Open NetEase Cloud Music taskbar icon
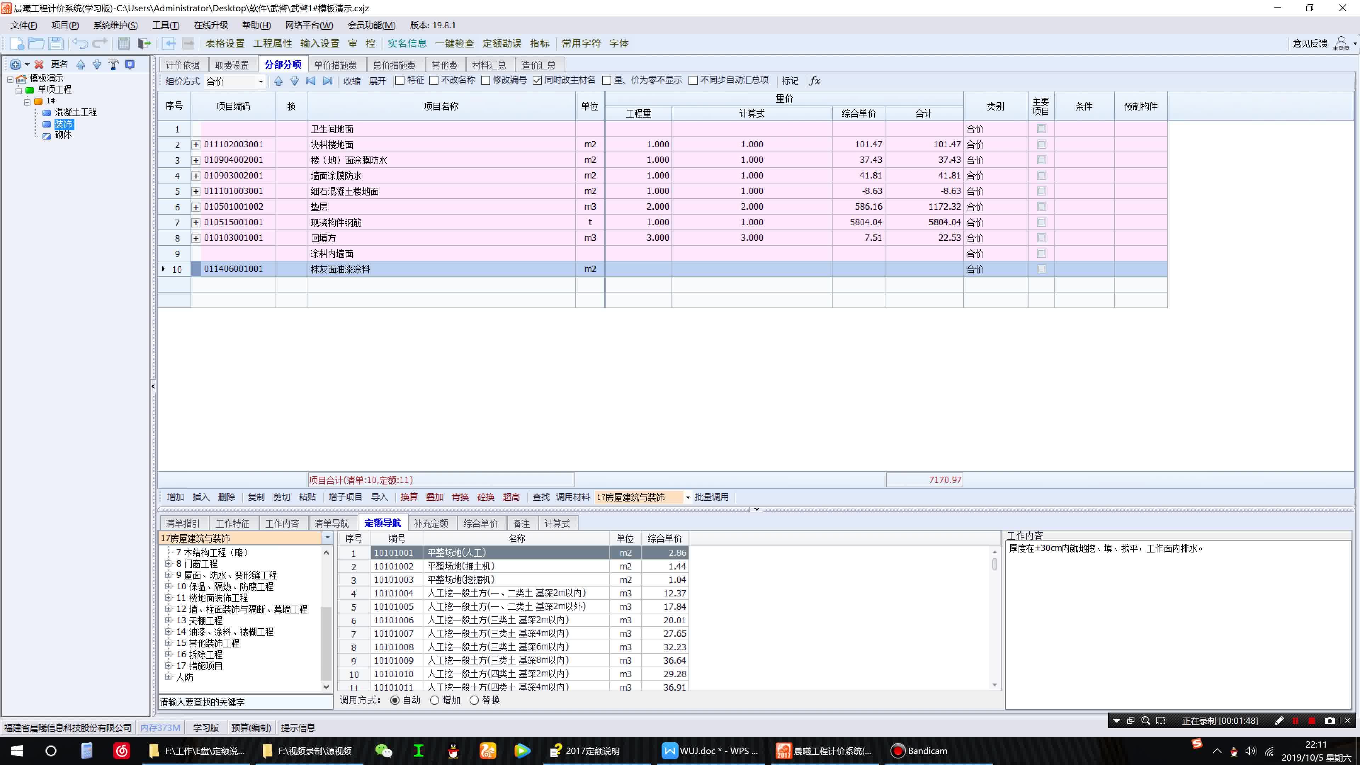 click(122, 751)
